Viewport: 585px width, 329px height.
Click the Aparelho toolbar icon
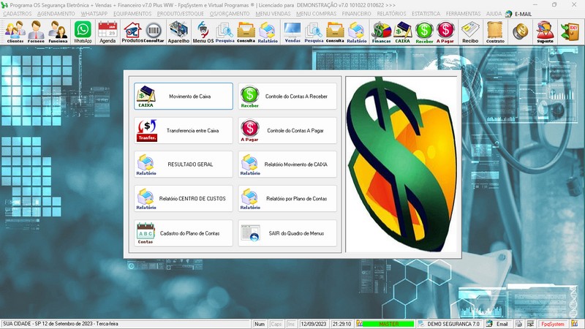(x=178, y=32)
